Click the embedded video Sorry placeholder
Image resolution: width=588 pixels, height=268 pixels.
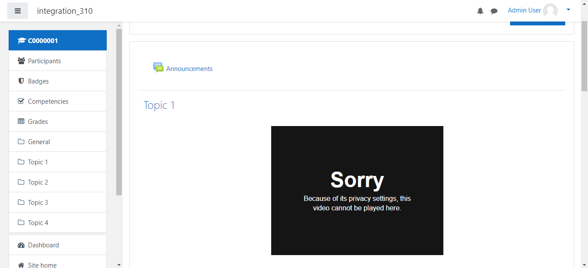coord(357,191)
